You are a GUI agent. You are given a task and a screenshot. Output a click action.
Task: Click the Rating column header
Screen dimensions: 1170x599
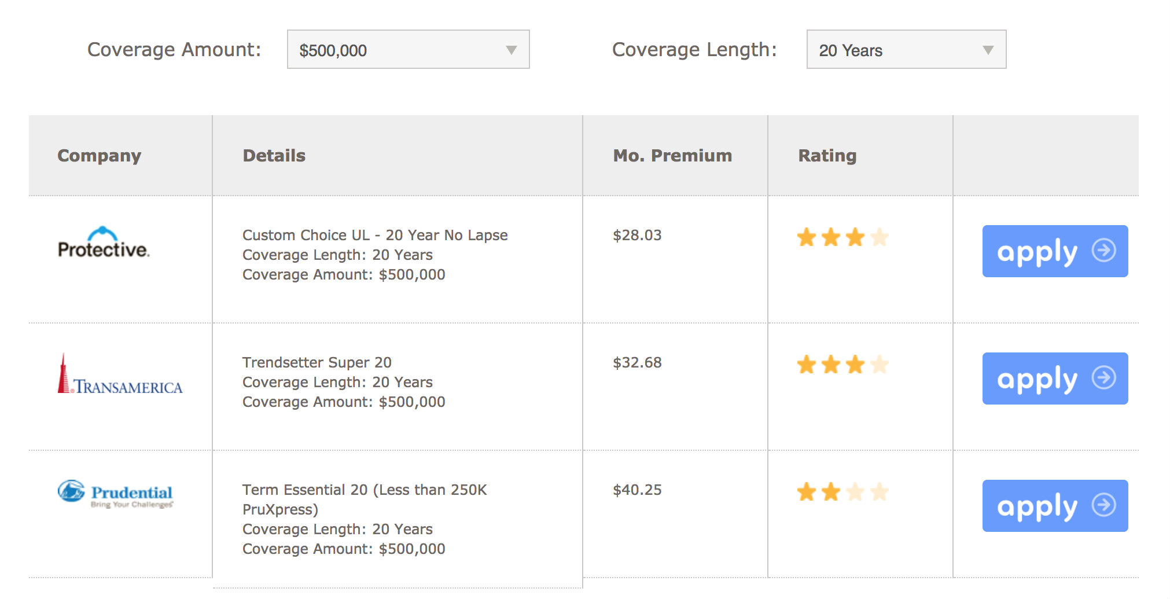(827, 155)
